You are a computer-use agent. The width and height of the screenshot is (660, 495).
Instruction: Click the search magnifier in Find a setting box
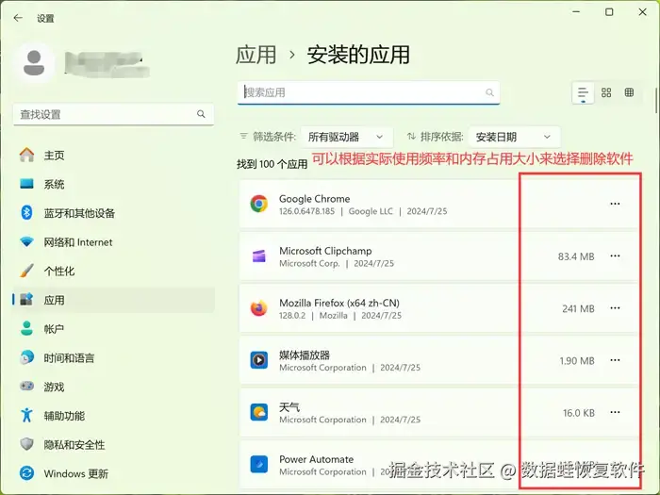tap(201, 114)
